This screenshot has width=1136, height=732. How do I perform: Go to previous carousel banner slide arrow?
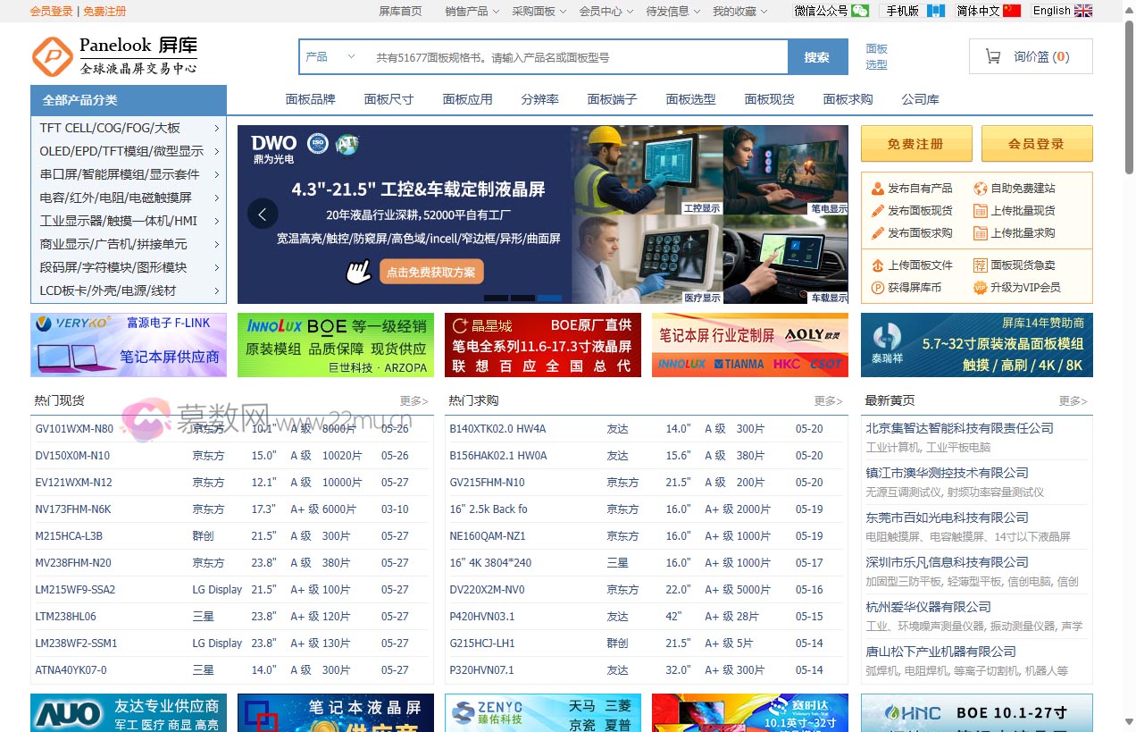tap(263, 214)
